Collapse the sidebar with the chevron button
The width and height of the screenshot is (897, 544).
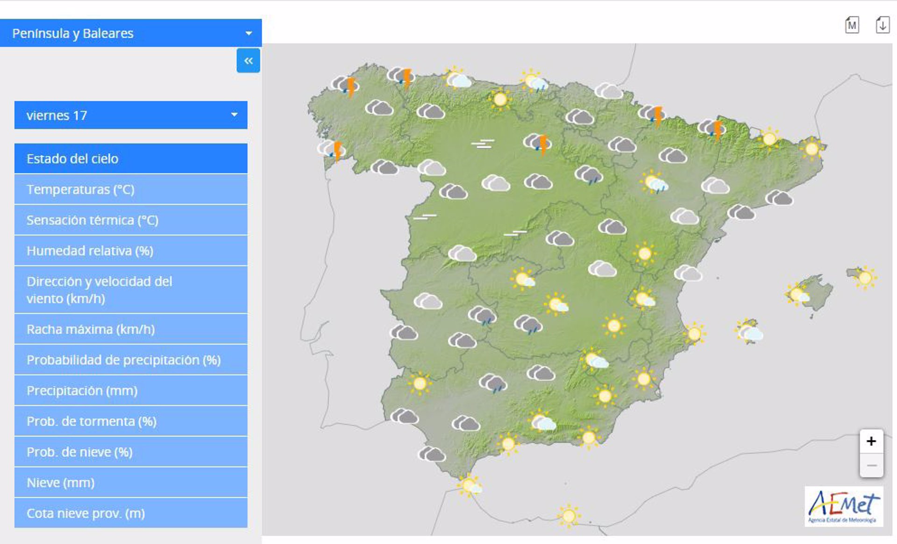click(x=248, y=61)
